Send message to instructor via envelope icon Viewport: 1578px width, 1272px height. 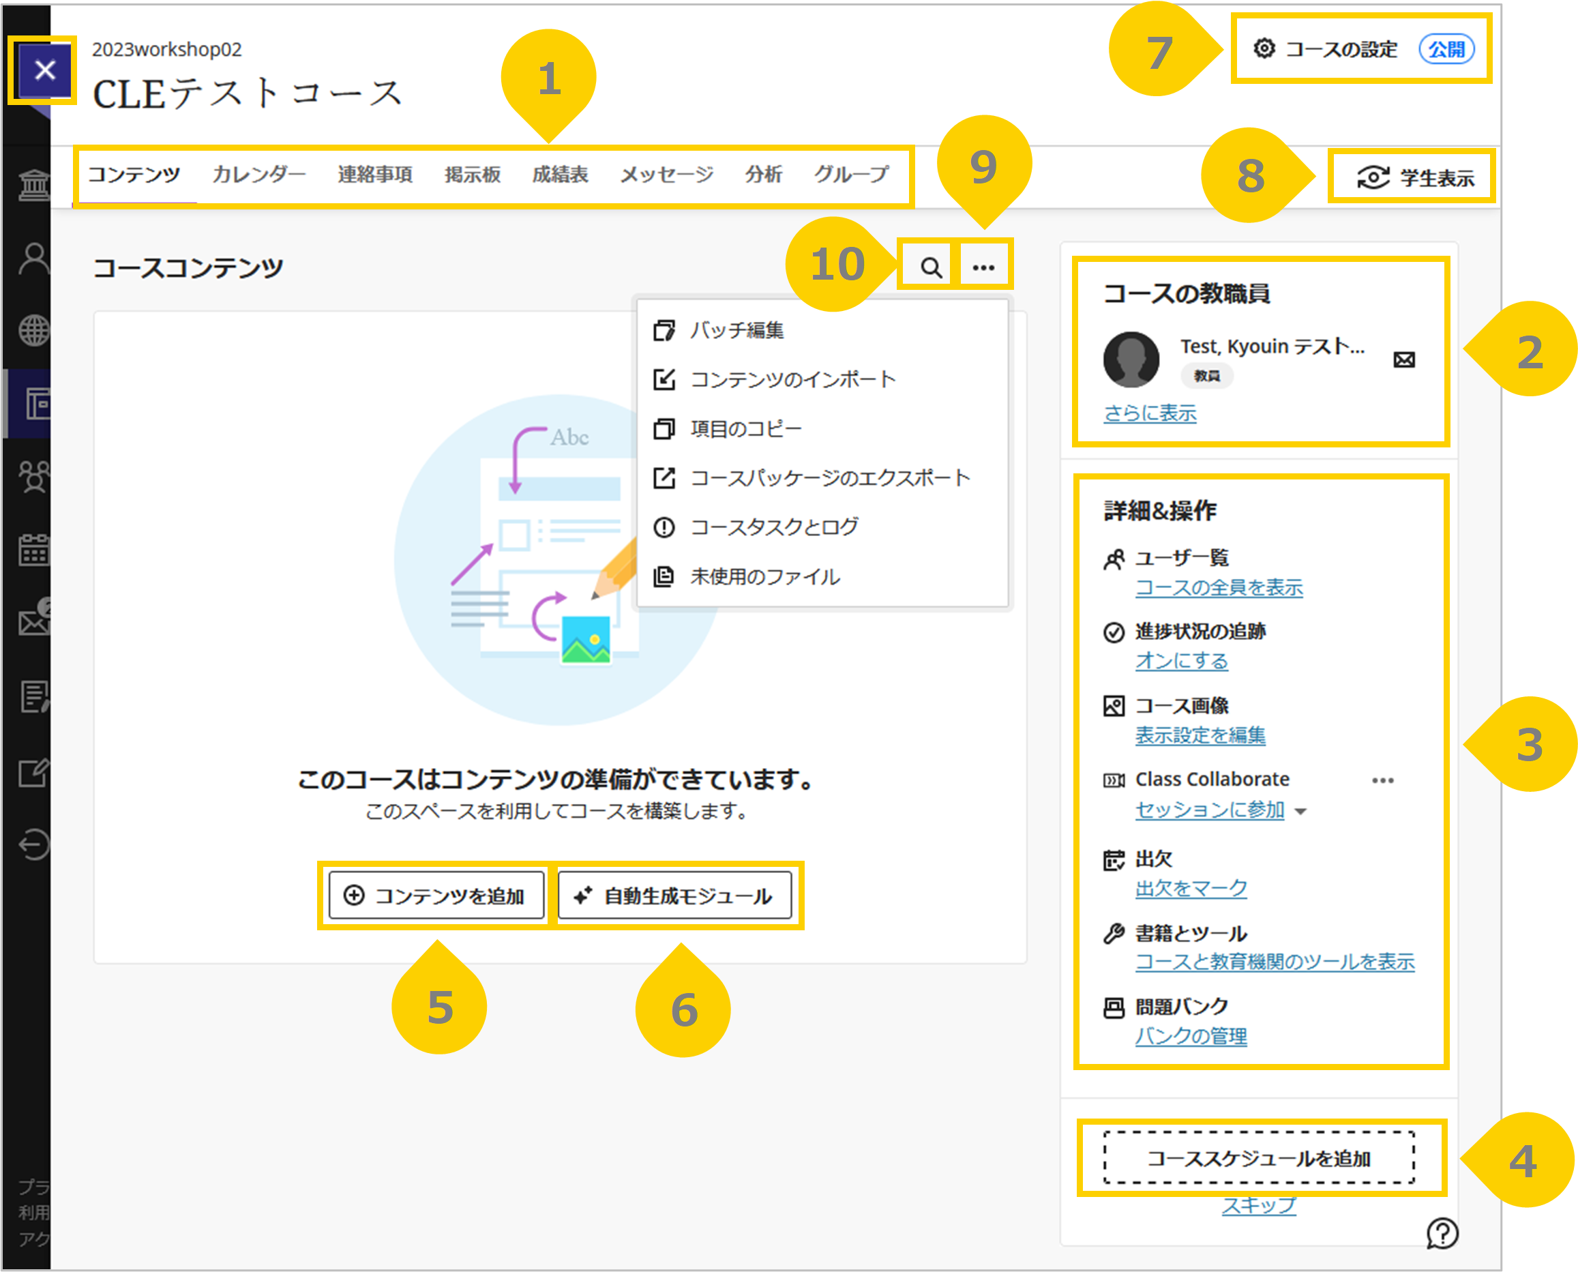click(1403, 359)
